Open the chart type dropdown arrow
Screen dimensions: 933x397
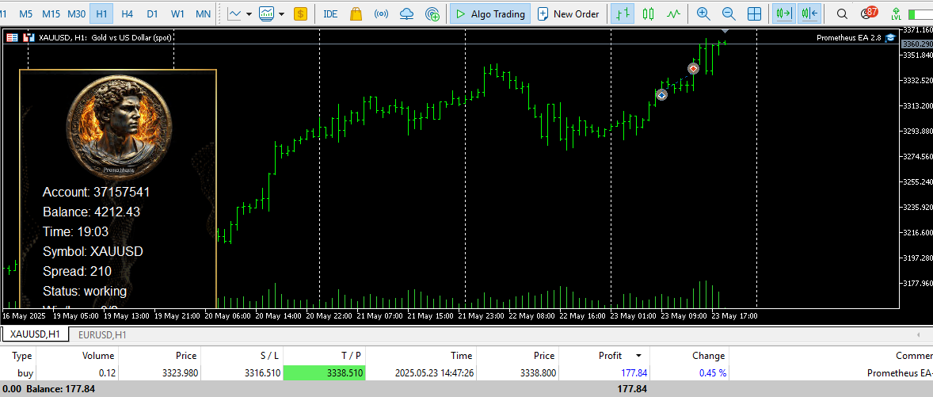pyautogui.click(x=249, y=13)
